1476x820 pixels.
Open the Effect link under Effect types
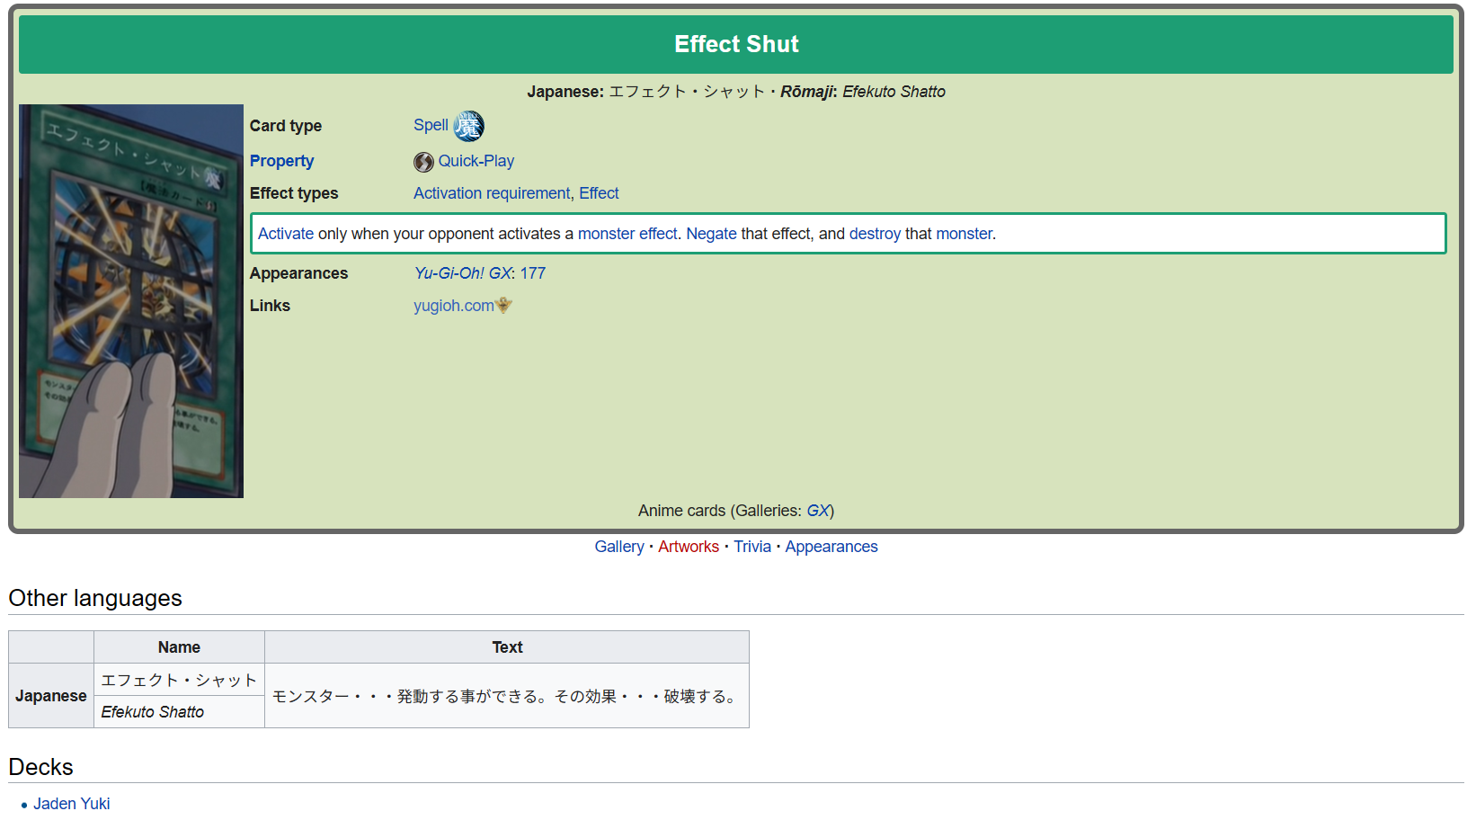[599, 193]
